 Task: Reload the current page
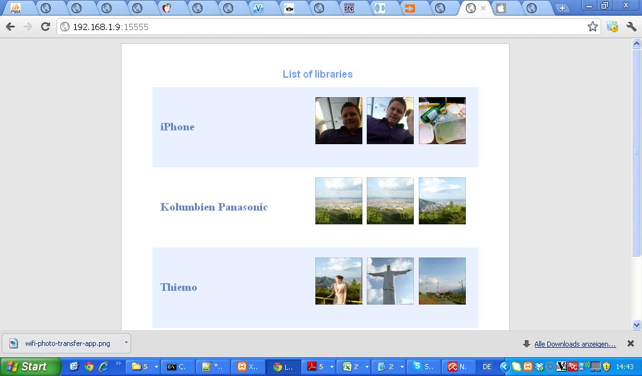(x=45, y=27)
